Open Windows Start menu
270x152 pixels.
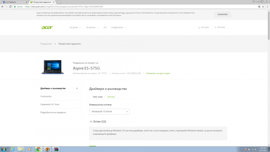(x=4, y=149)
